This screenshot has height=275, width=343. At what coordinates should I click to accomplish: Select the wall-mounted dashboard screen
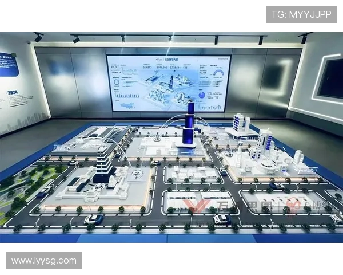(x=168, y=83)
